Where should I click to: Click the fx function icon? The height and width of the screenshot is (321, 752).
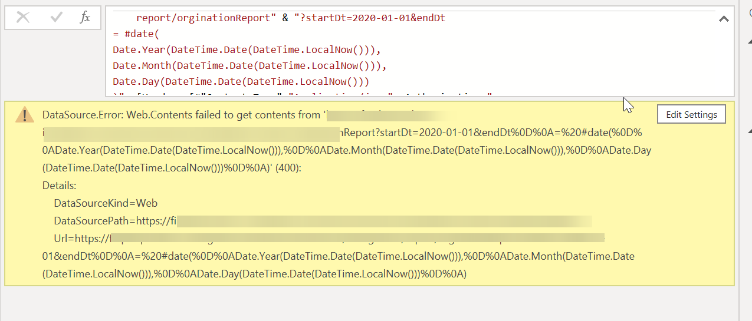[85, 18]
